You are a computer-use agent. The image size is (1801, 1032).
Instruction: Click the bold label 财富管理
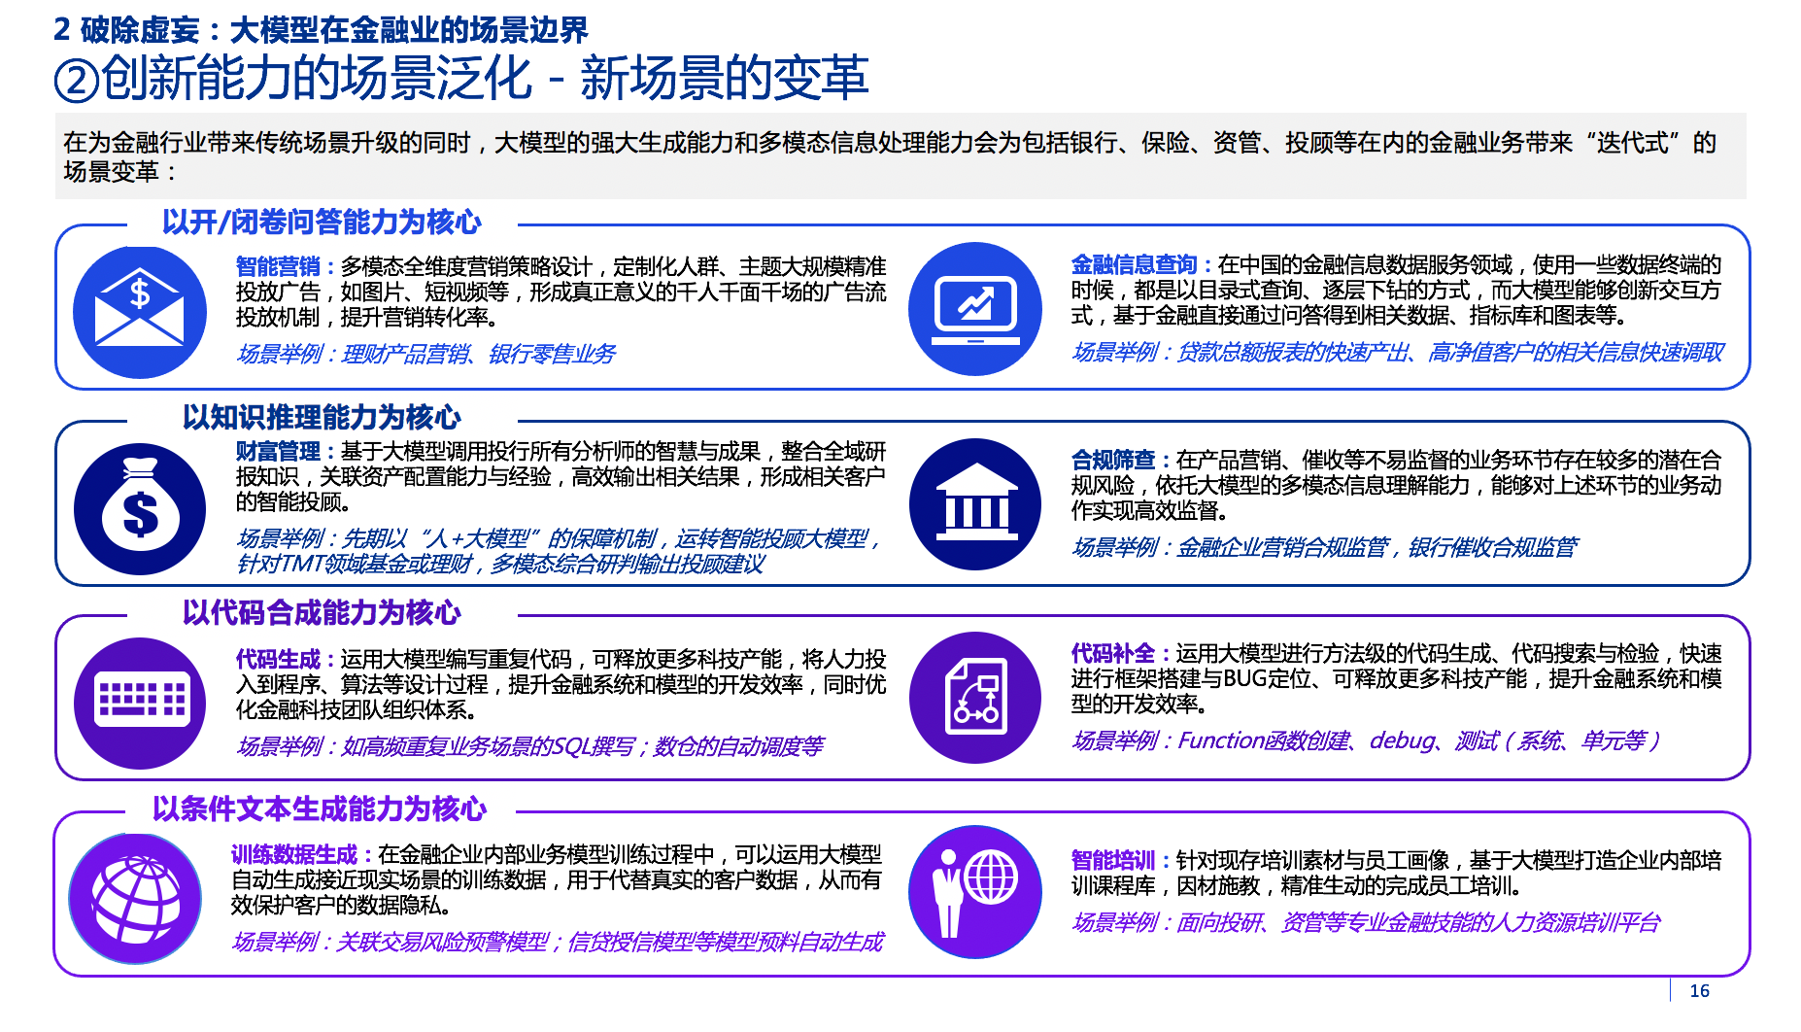[x=278, y=451]
